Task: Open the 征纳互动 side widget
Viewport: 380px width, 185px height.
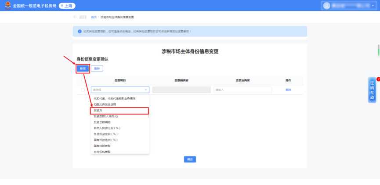Action: point(372,90)
